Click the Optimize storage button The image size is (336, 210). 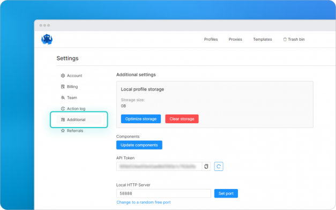pyautogui.click(x=141, y=119)
